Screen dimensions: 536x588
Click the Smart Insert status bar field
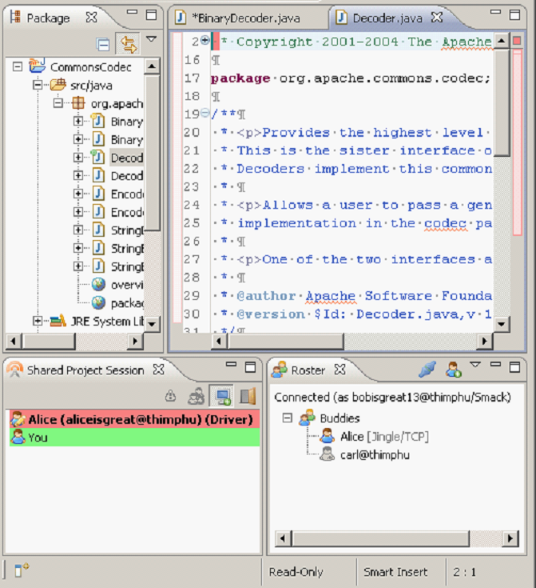(395, 572)
